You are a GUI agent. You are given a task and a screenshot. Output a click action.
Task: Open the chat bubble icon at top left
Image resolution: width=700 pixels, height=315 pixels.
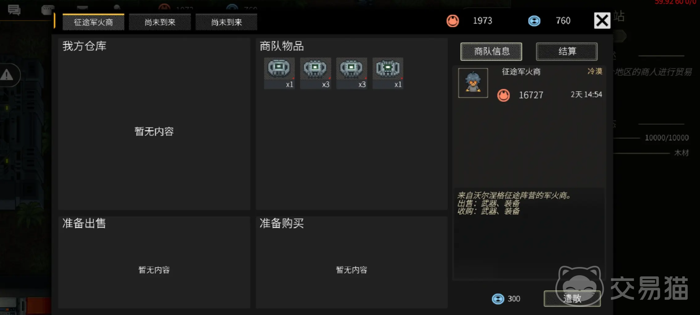pos(14,10)
